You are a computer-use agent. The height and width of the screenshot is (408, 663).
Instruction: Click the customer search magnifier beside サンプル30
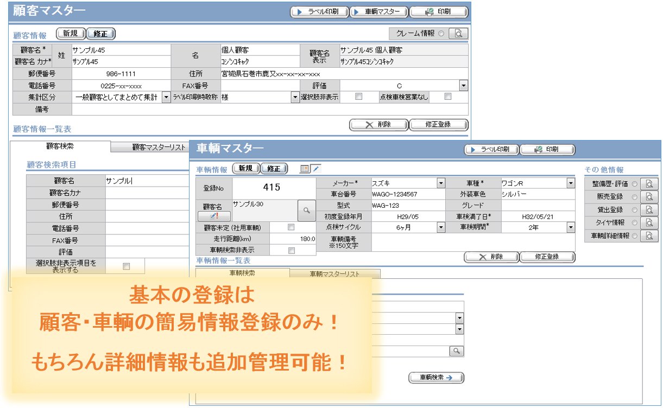tap(306, 211)
